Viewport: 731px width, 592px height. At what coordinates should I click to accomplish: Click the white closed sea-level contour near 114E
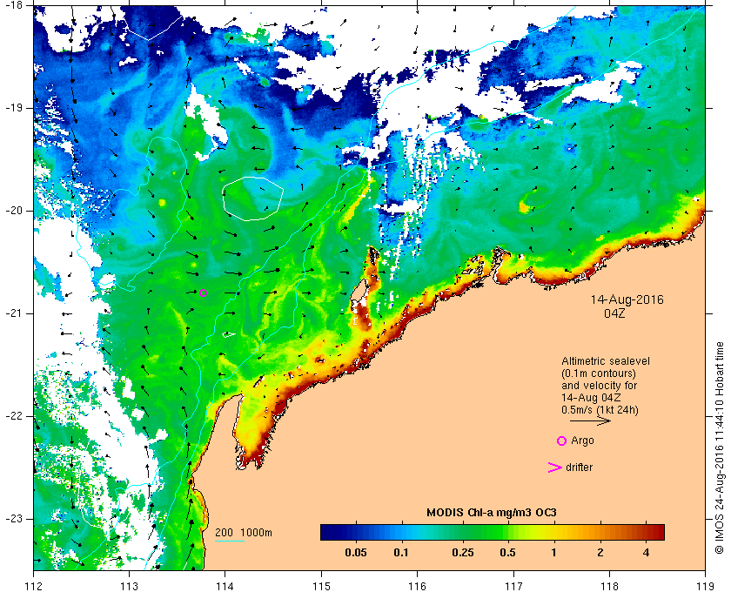[x=253, y=198]
